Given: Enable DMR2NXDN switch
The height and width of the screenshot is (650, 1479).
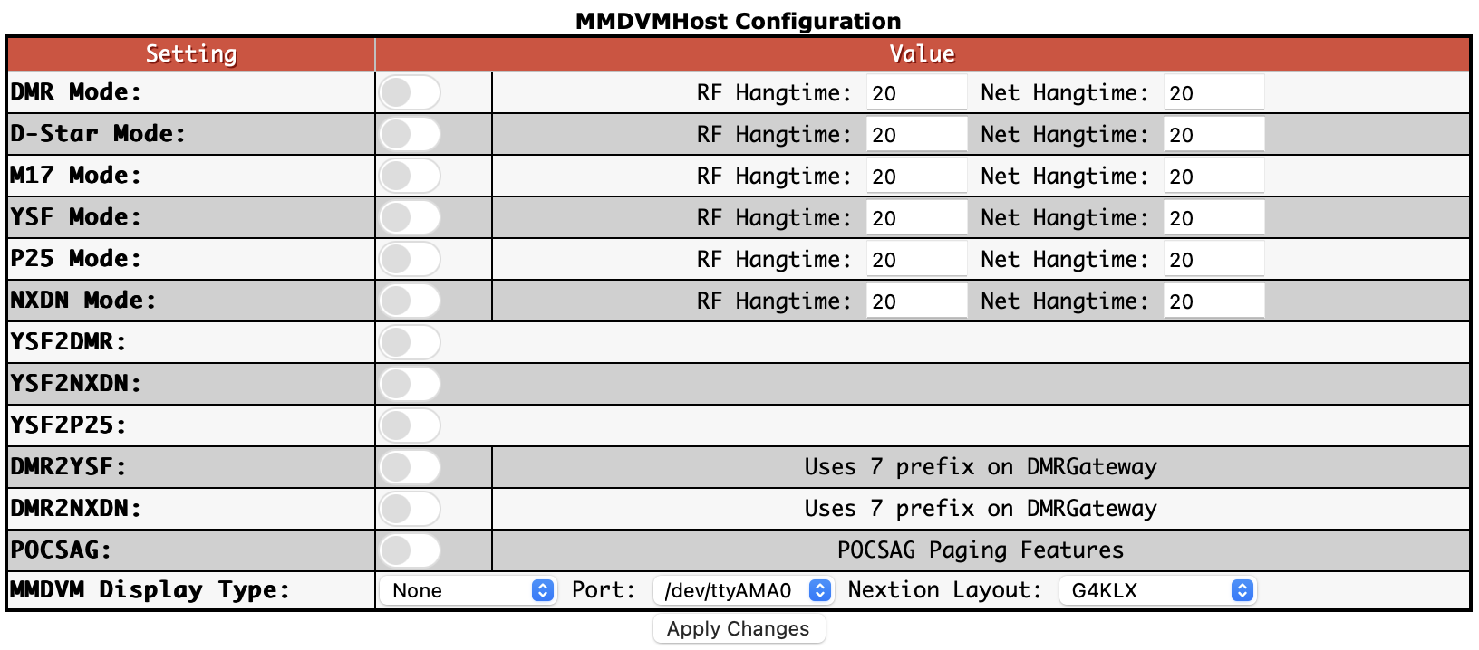Looking at the screenshot, I should click(x=409, y=508).
